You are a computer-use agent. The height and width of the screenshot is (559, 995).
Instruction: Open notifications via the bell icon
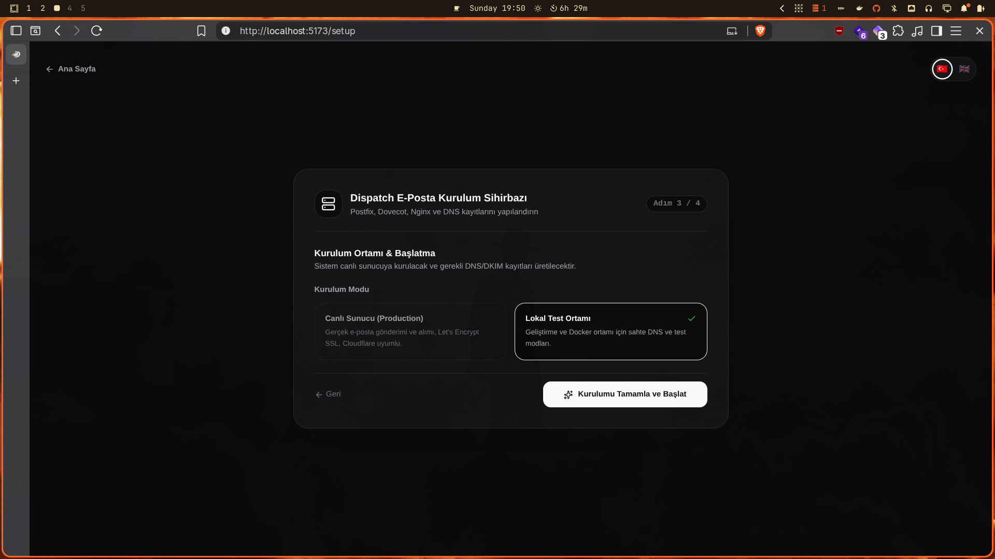click(x=964, y=8)
